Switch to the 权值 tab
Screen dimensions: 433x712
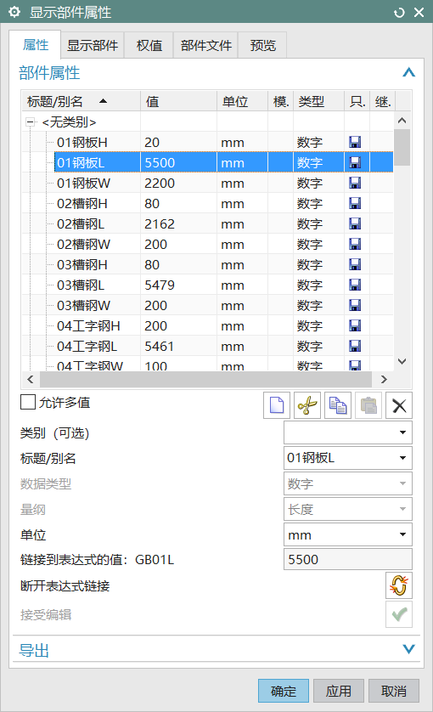tap(149, 45)
